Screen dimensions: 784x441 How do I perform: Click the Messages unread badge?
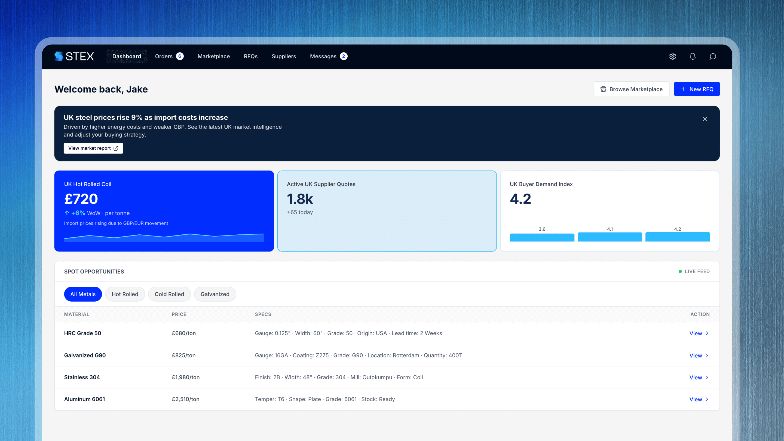click(x=344, y=56)
